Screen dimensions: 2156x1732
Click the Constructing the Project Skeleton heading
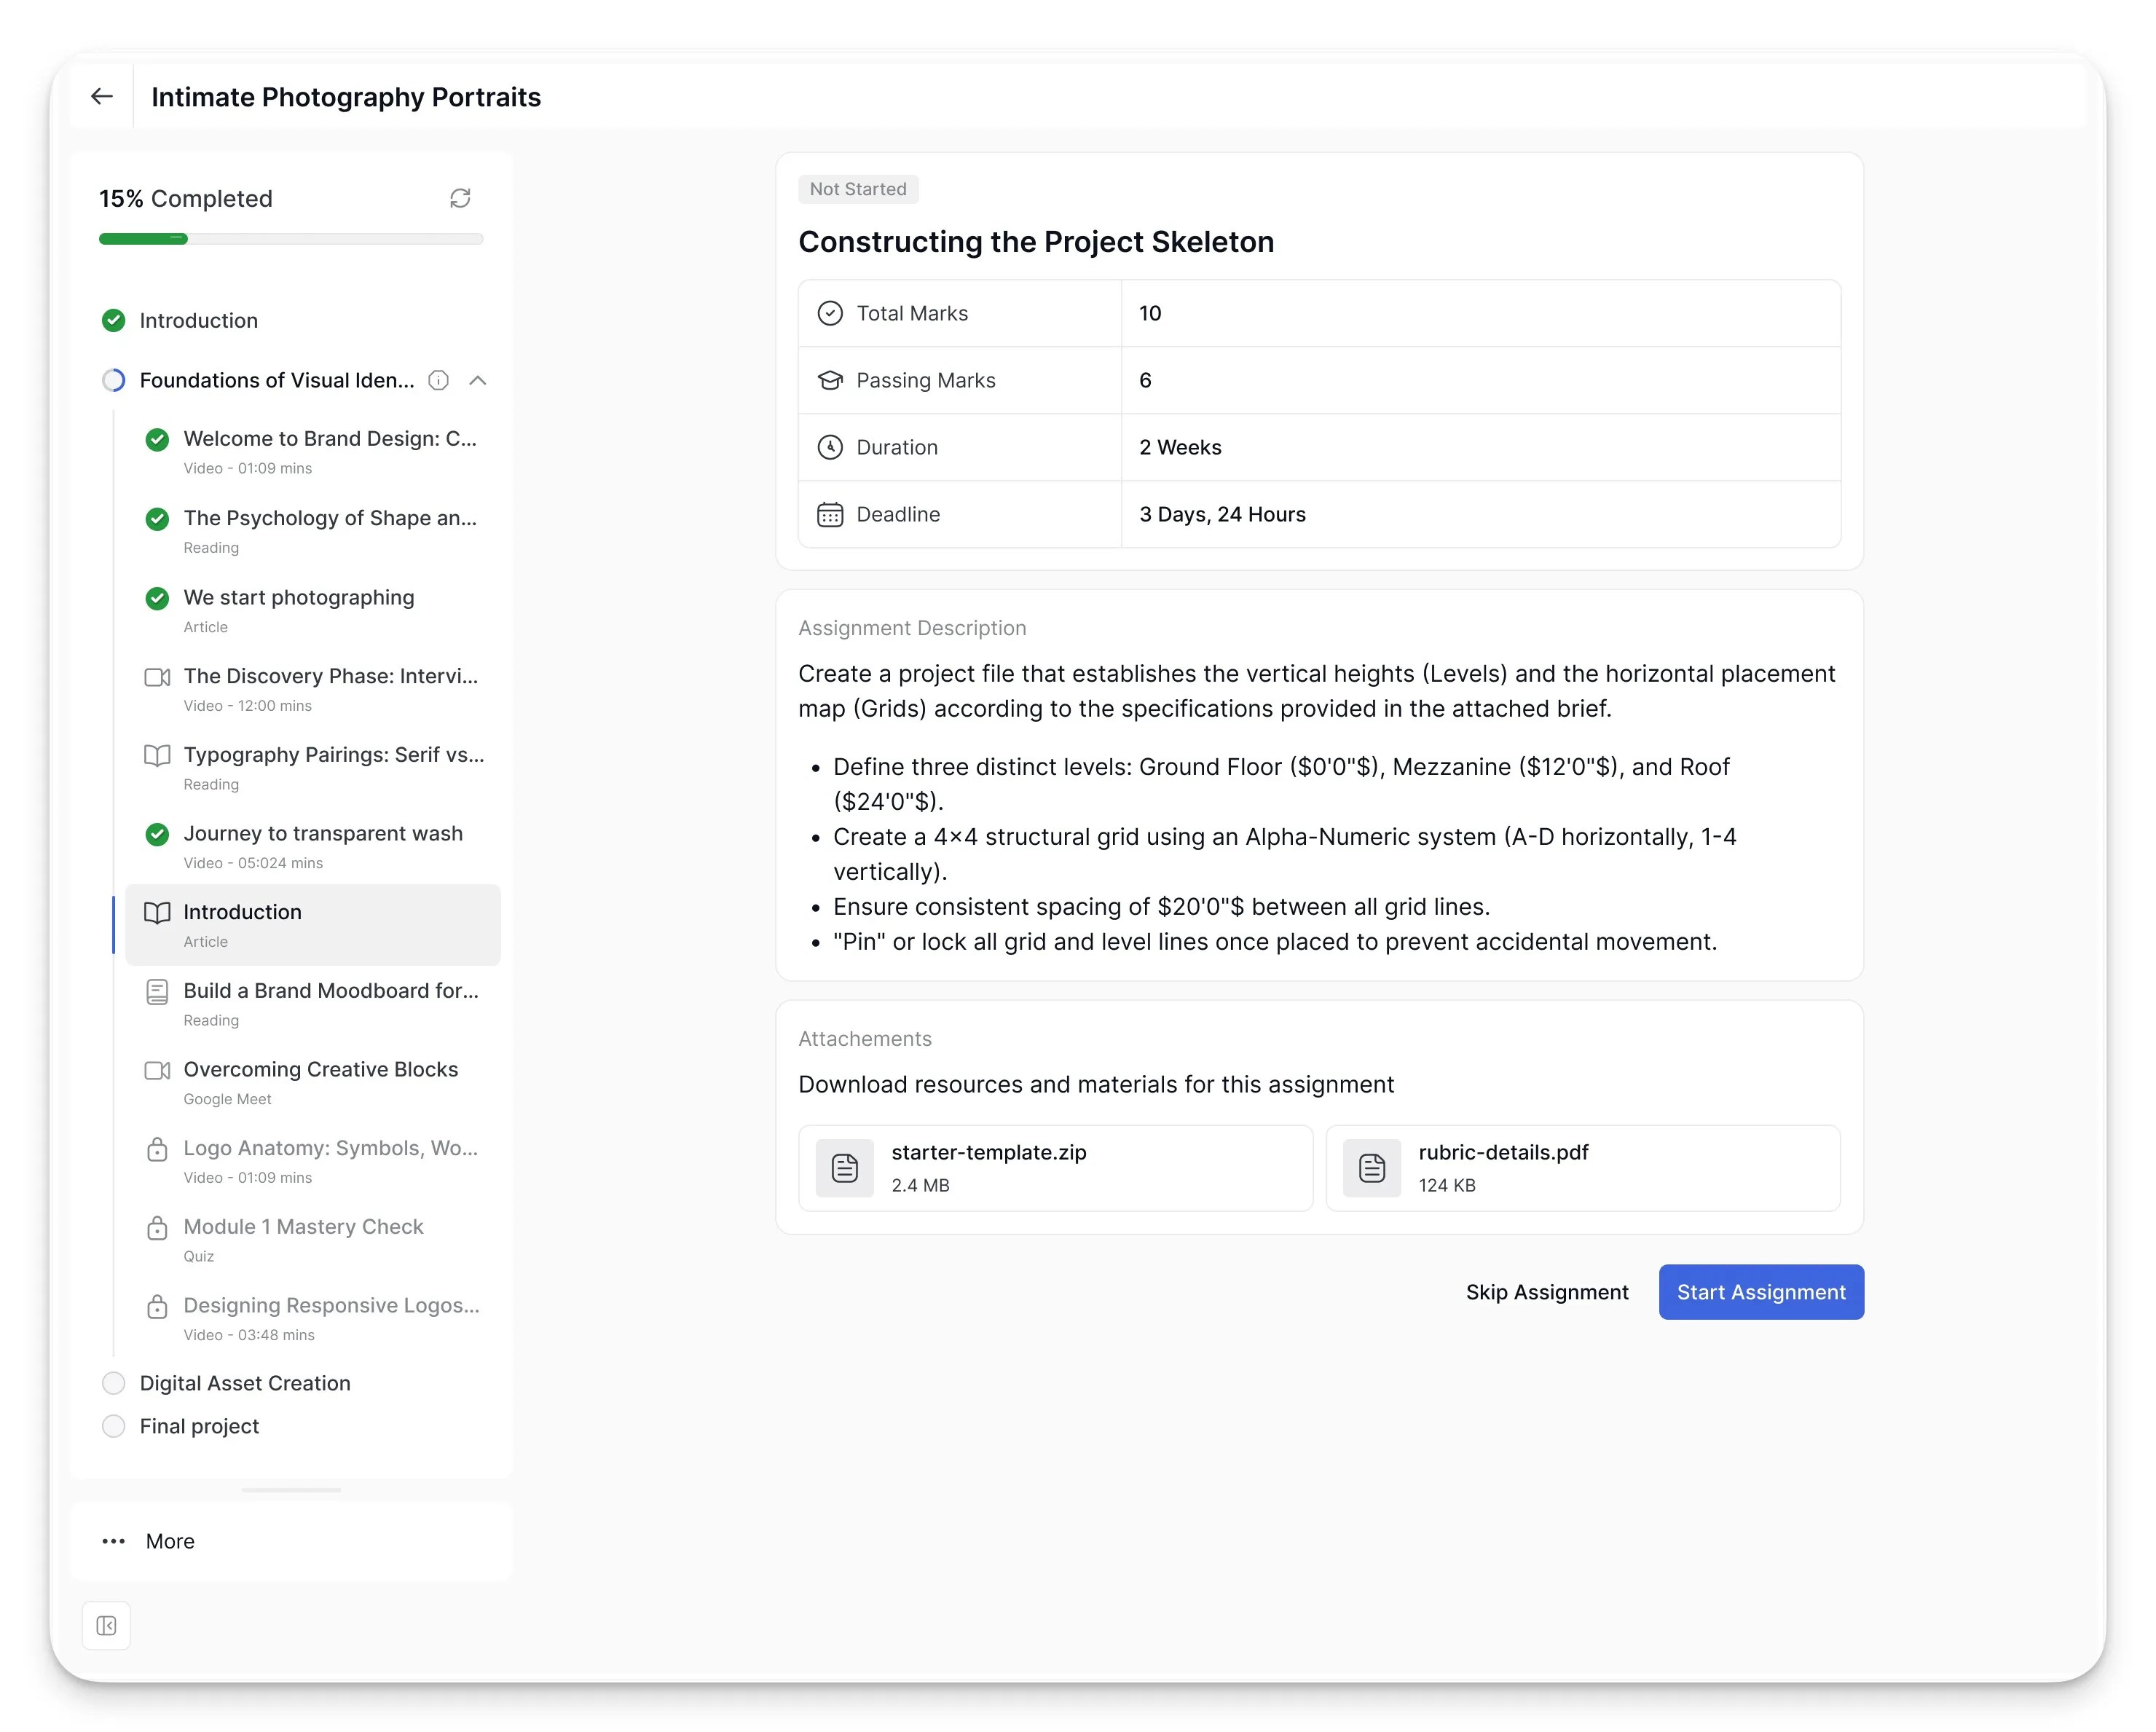(1036, 242)
